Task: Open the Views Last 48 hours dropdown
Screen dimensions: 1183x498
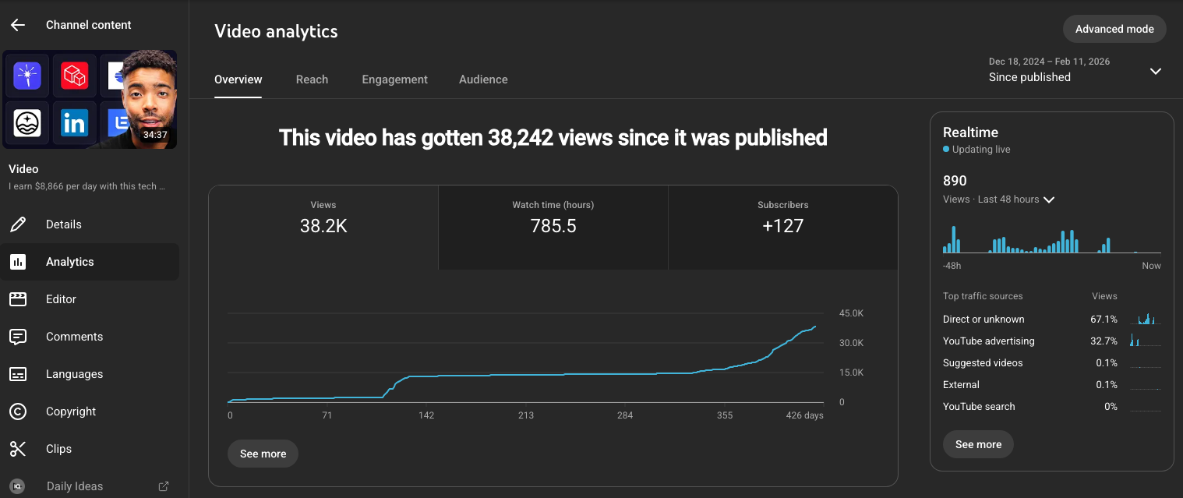Action: (1049, 200)
